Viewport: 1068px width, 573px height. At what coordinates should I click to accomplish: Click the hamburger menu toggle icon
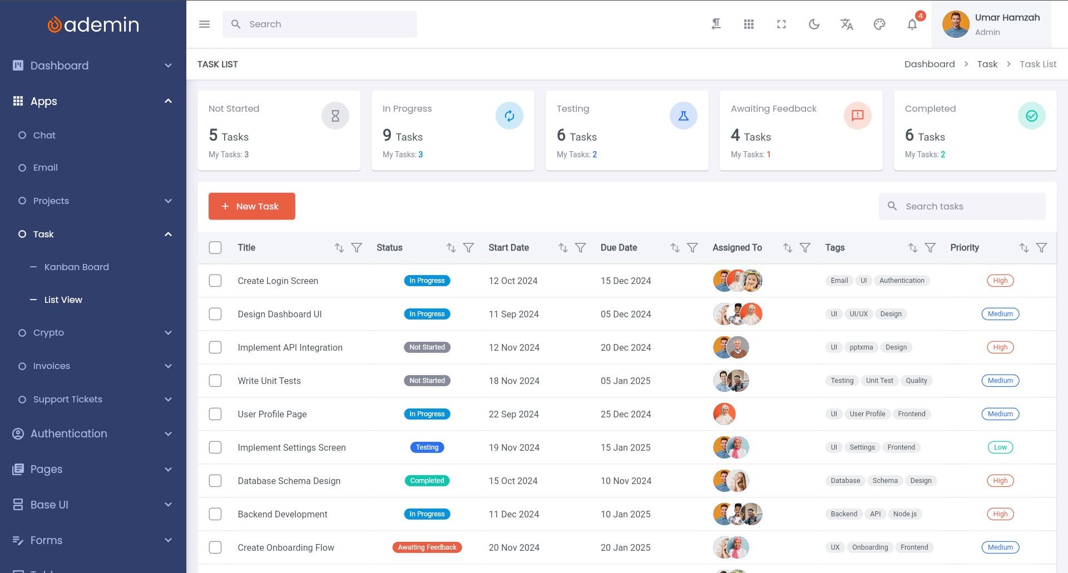point(204,24)
